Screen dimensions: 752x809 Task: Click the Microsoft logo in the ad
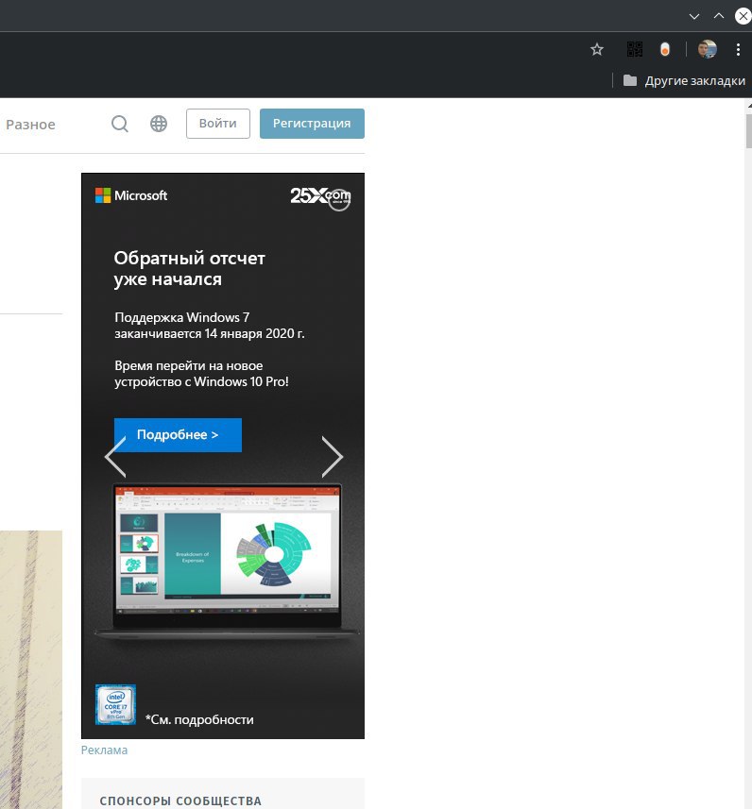click(131, 195)
